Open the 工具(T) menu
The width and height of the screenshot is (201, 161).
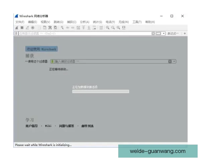(x=137, y=22)
